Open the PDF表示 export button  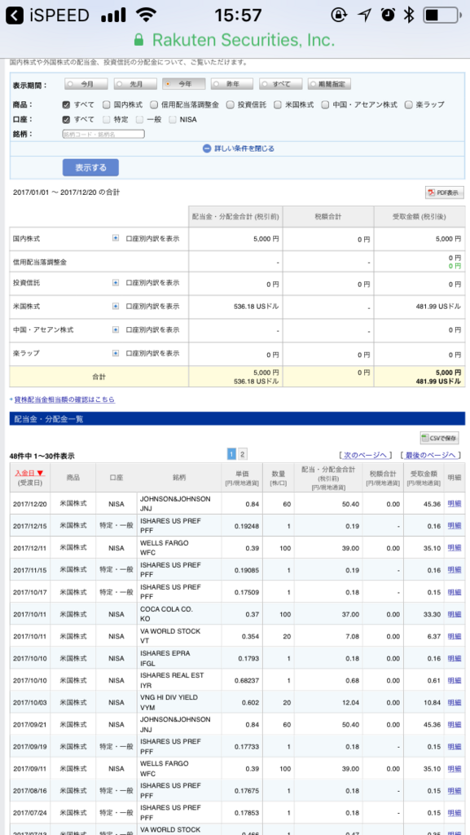click(445, 192)
